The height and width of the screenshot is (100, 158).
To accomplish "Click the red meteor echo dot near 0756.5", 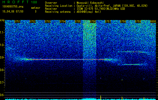I will (x=101, y=78).
